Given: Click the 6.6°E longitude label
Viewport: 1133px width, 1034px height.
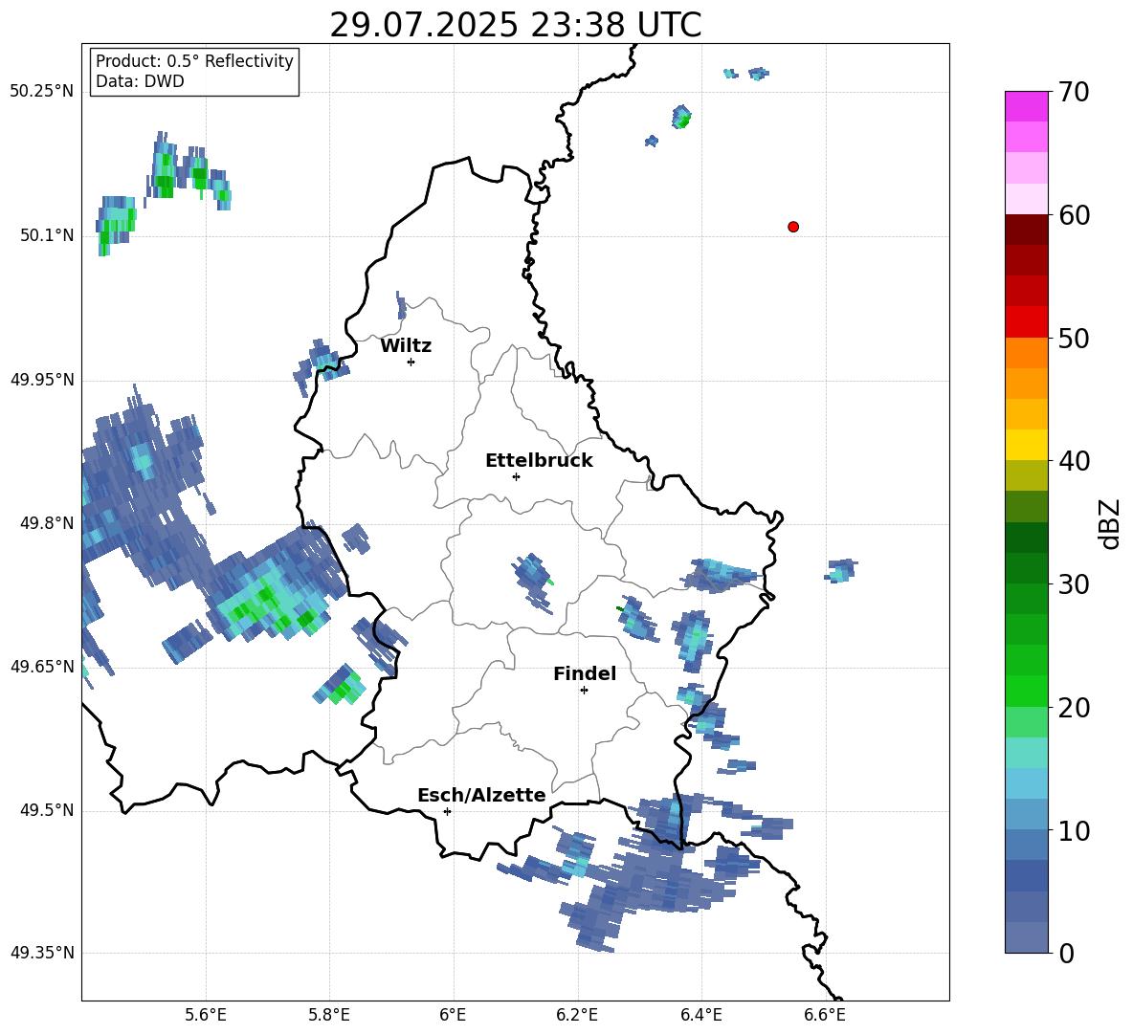Looking at the screenshot, I should point(825,1015).
